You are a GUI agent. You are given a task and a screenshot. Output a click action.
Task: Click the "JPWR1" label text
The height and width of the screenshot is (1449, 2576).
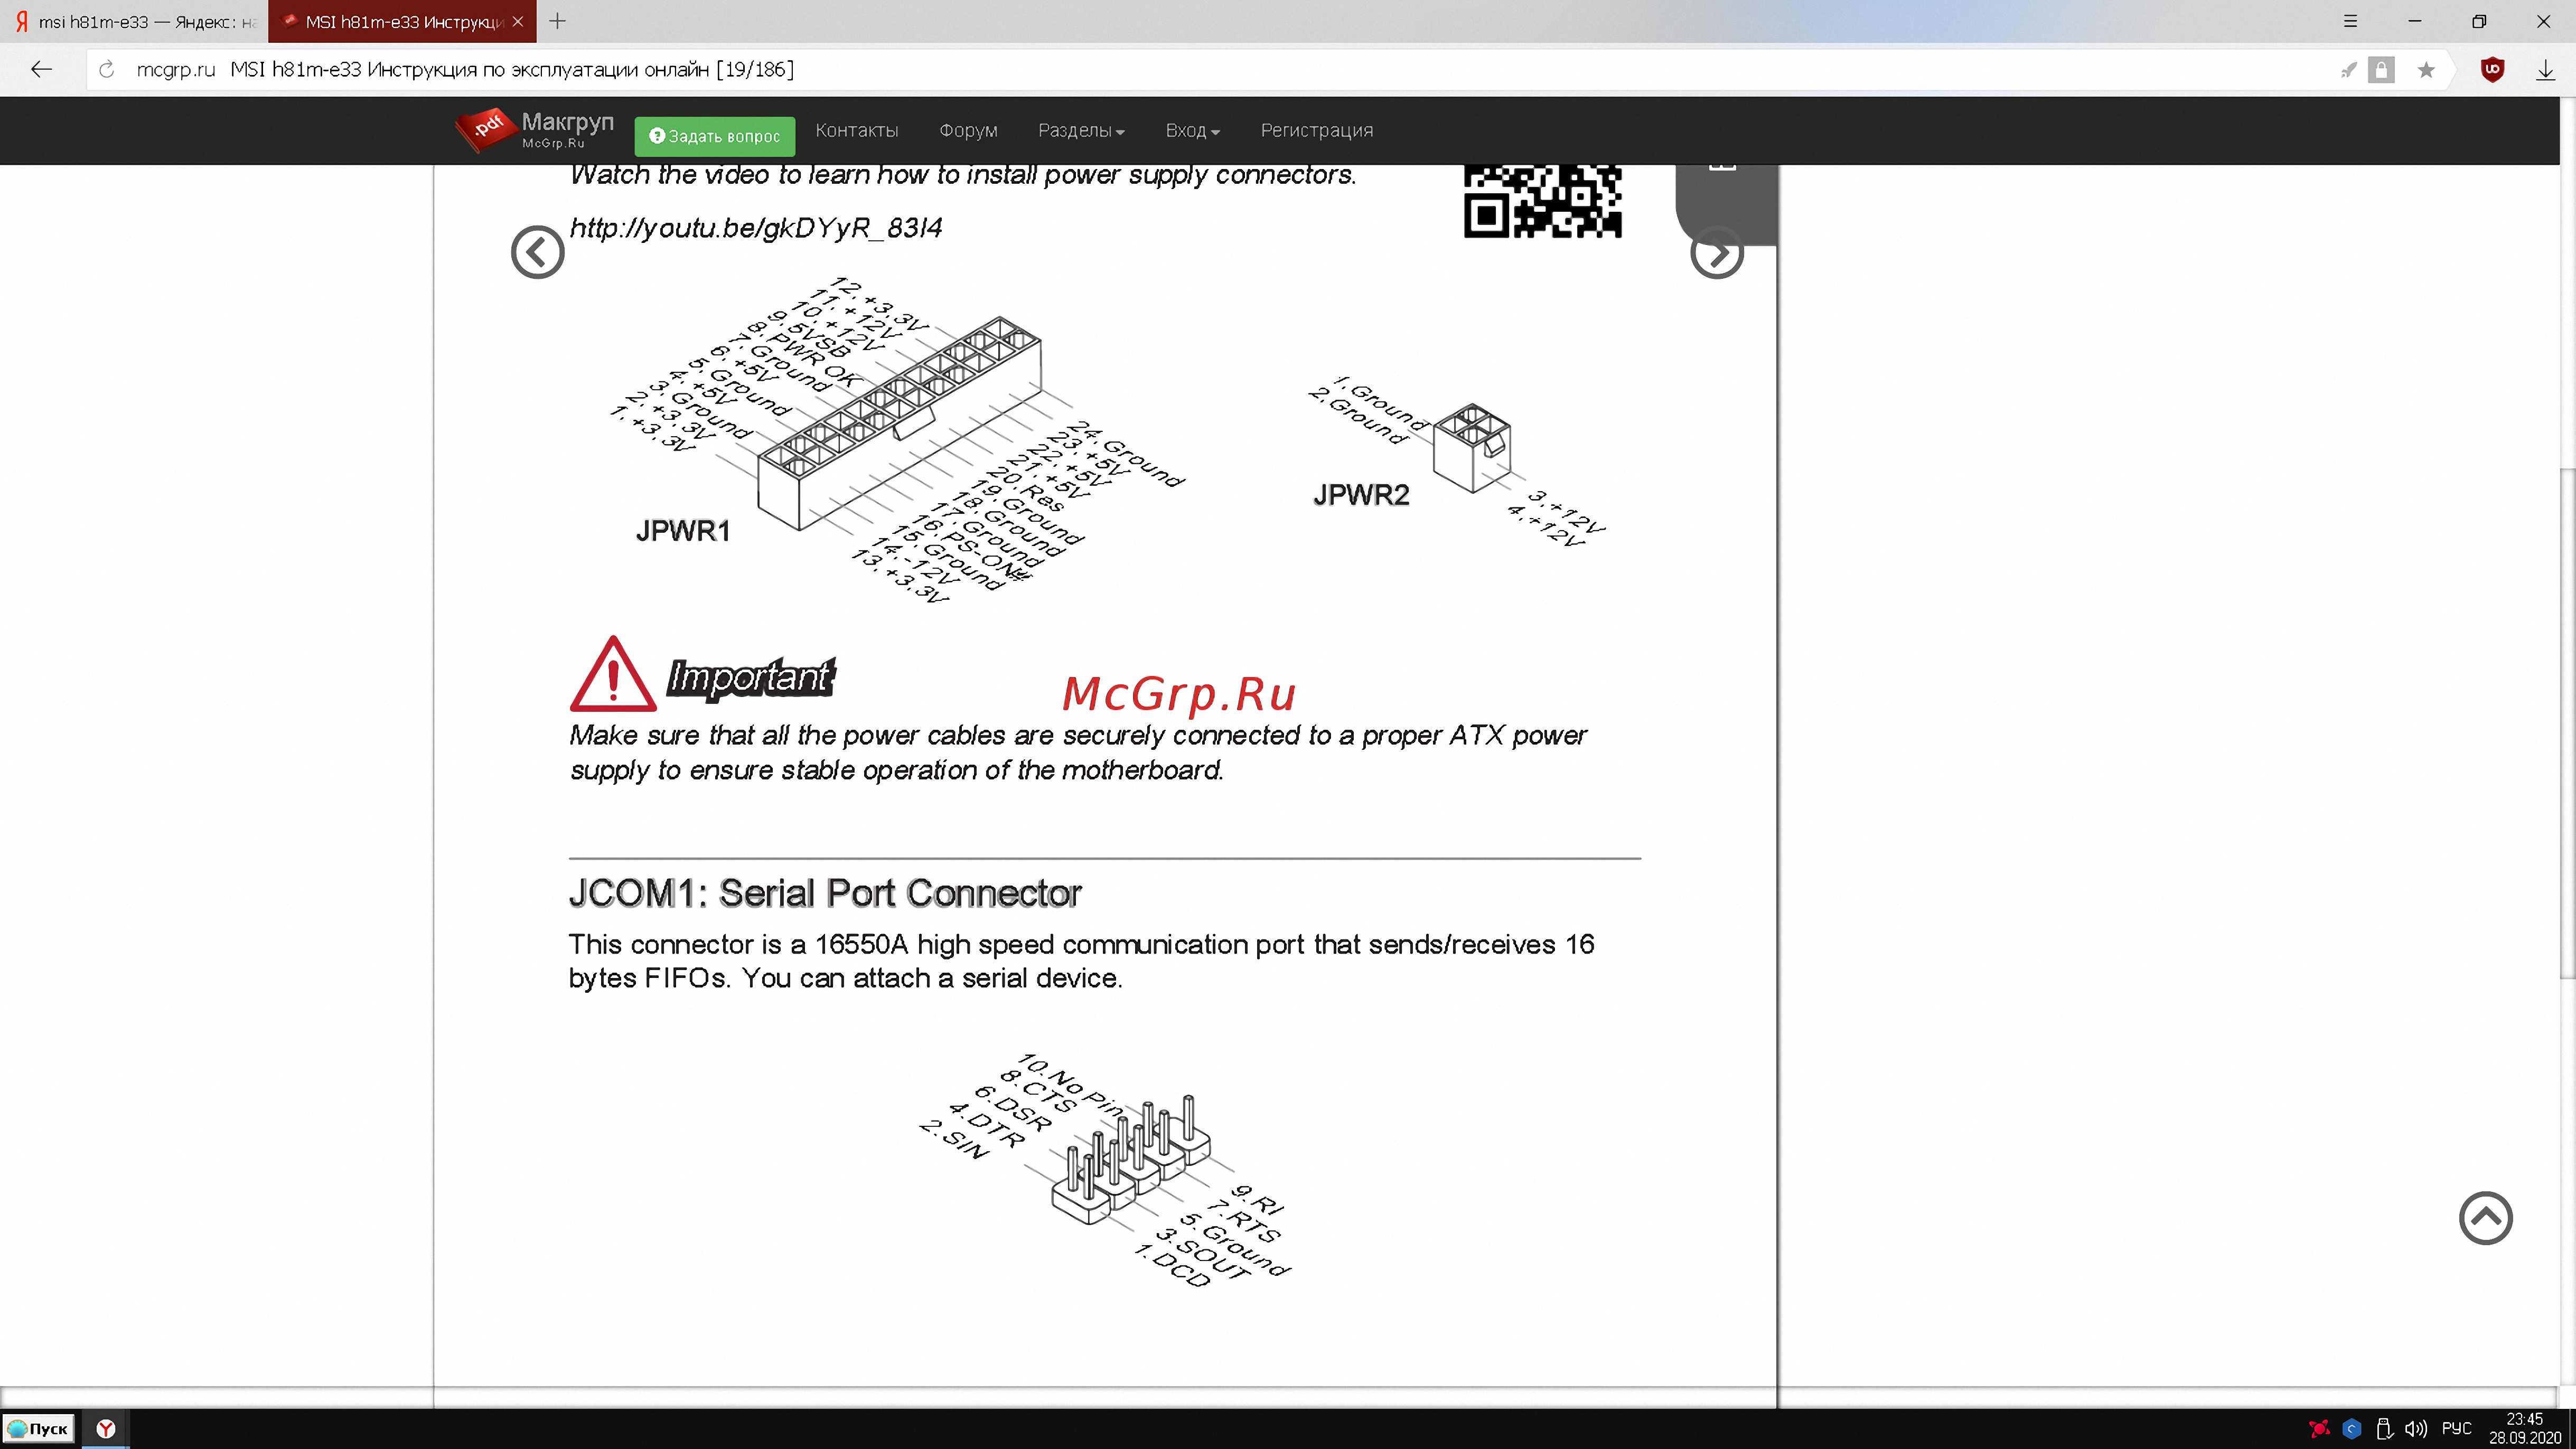tap(683, 531)
